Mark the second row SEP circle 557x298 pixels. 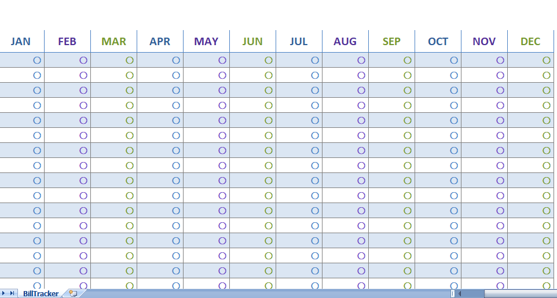pos(408,75)
